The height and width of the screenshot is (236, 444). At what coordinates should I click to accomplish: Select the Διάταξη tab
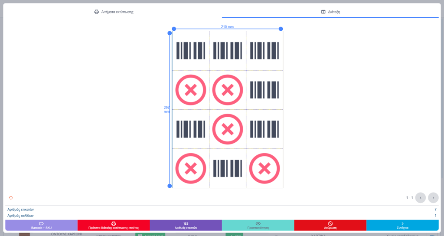pos(330,12)
